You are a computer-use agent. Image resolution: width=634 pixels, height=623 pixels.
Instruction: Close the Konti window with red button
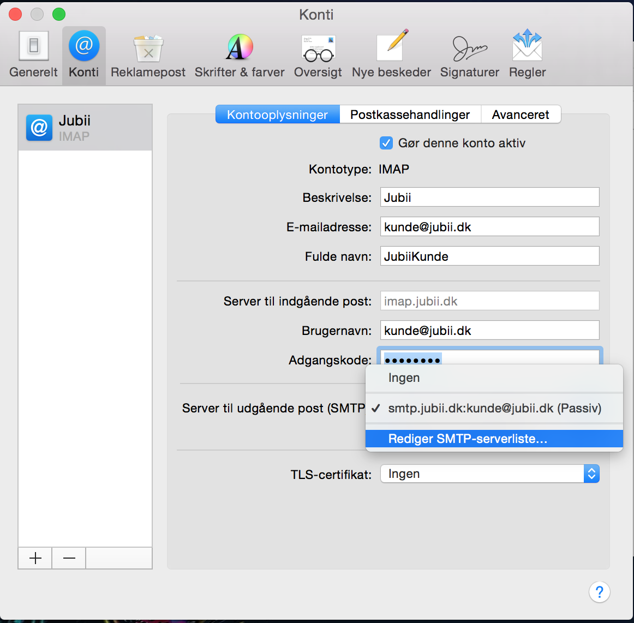point(15,14)
